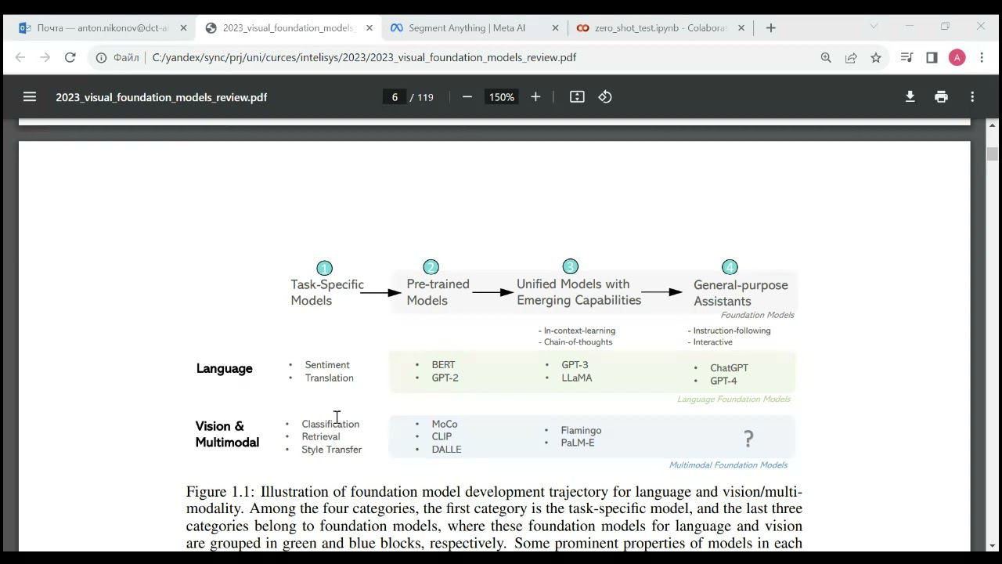Click the 'Flamingo' bullet item
The height and width of the screenshot is (564, 1002).
point(581,430)
